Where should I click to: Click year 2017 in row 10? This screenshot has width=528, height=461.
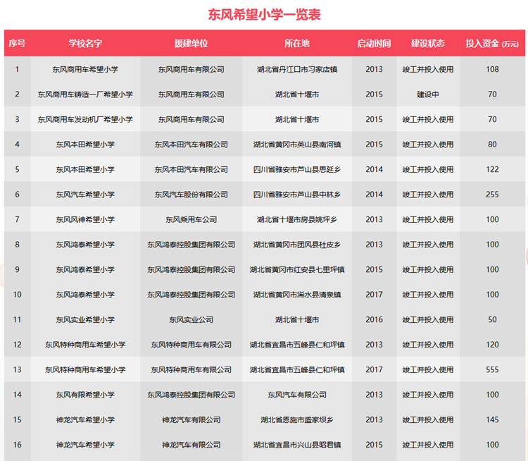374,295
